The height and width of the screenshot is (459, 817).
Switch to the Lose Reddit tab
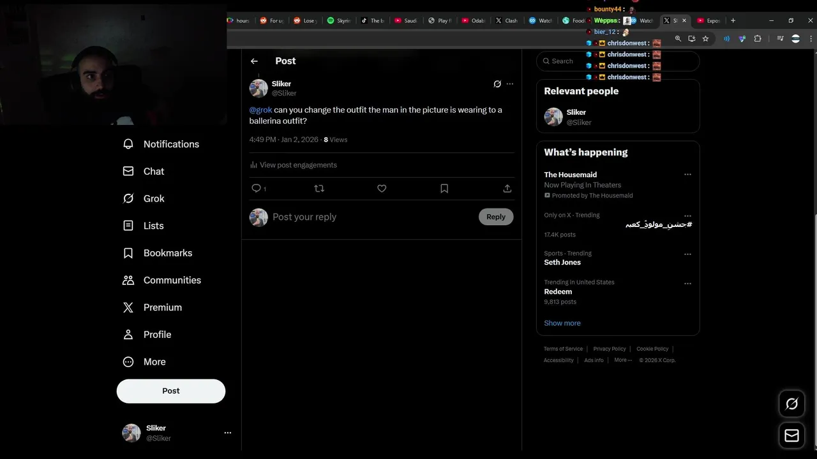tap(305, 20)
